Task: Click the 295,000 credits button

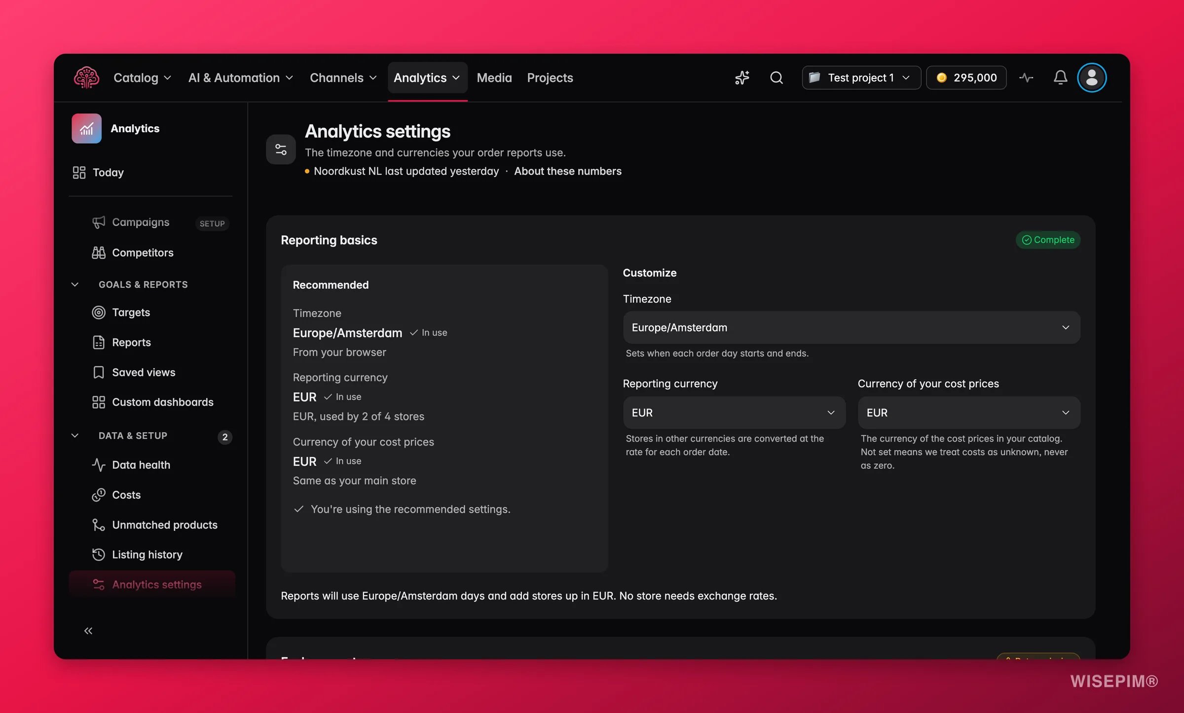Action: 966,78
